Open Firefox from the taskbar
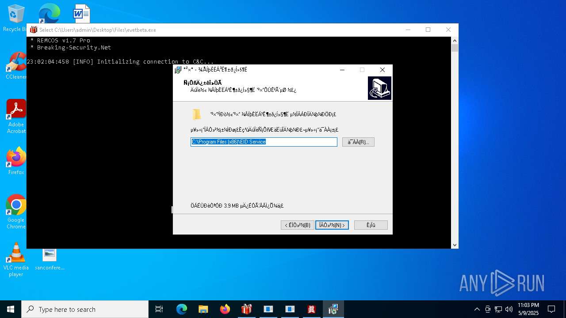This screenshot has height=318, width=566. pos(225,309)
